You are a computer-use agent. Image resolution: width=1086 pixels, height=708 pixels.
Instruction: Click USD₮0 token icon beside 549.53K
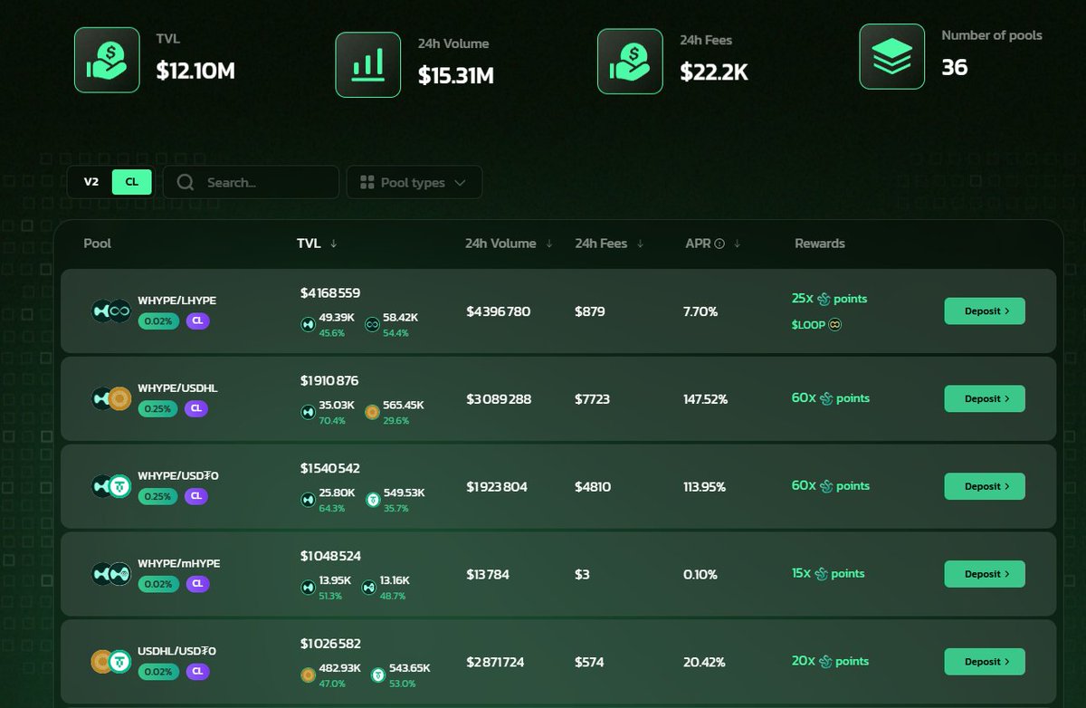[372, 500]
